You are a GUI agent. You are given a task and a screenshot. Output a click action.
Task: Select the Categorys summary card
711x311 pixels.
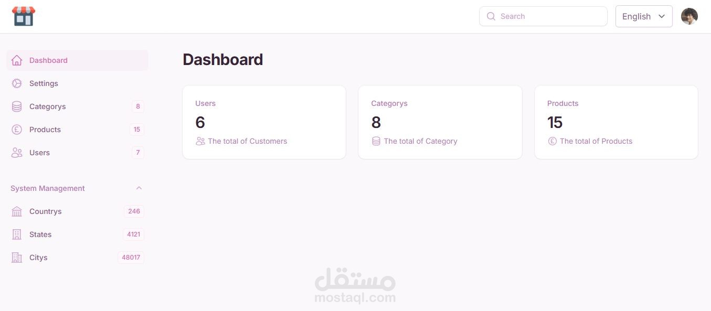[x=440, y=122]
